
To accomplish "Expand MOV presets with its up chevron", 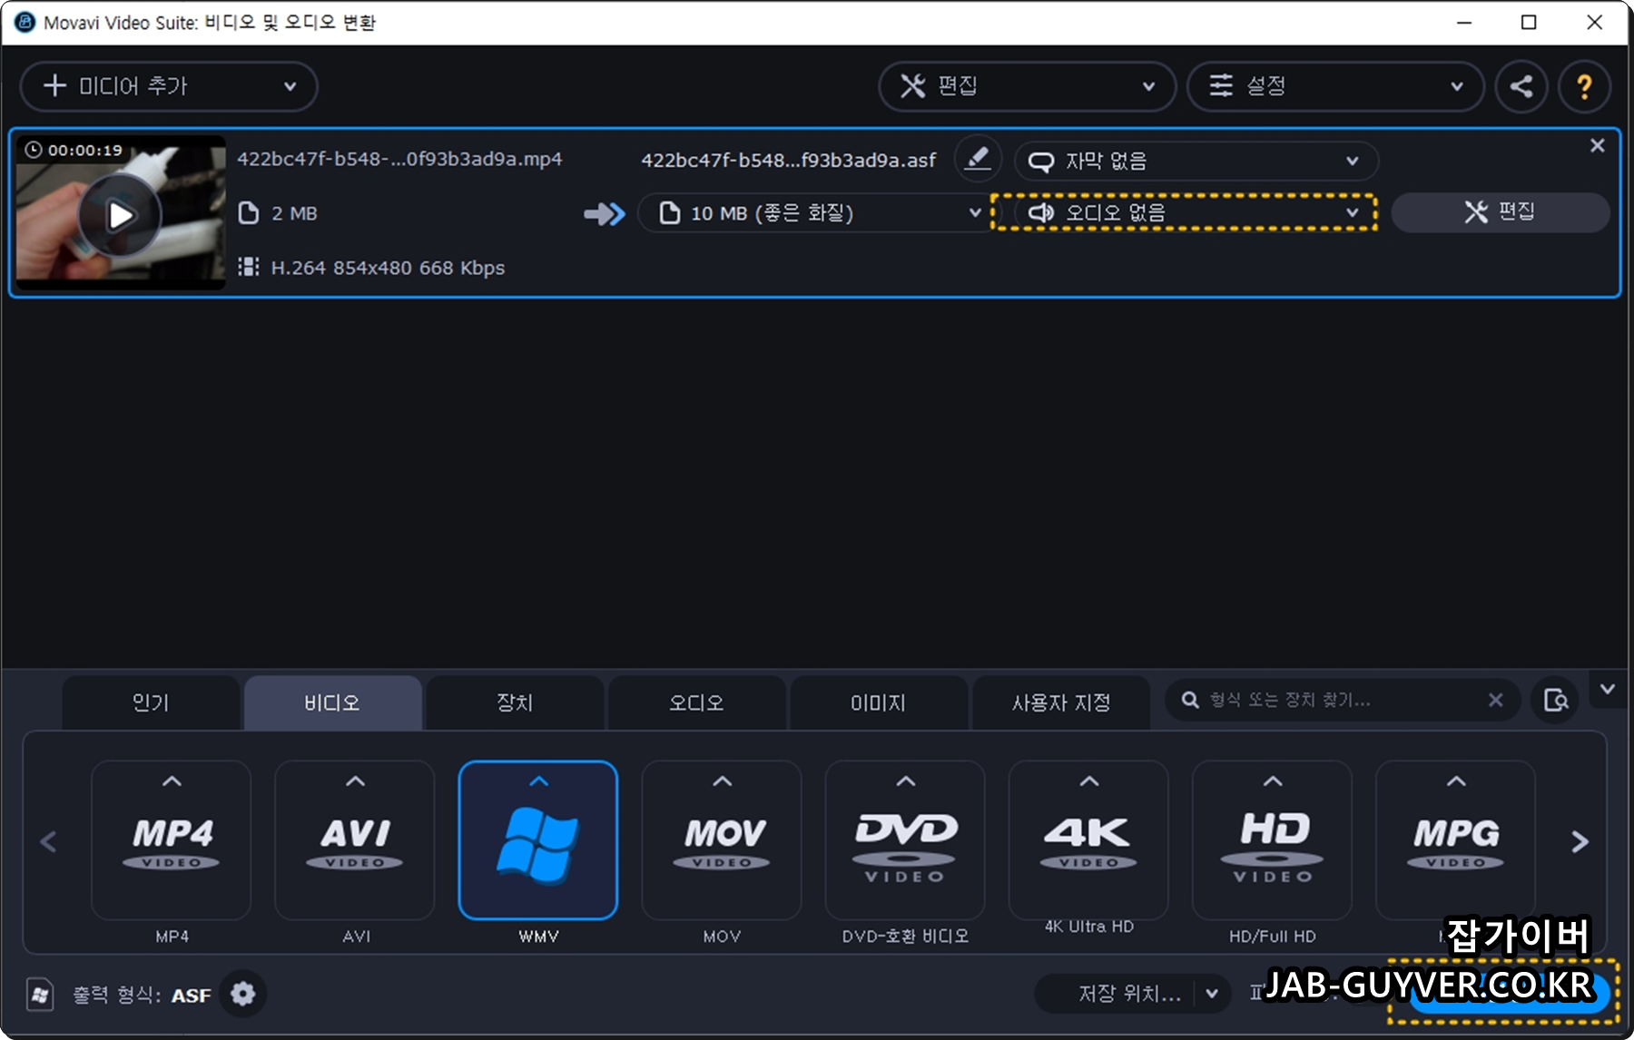I will pos(722,781).
